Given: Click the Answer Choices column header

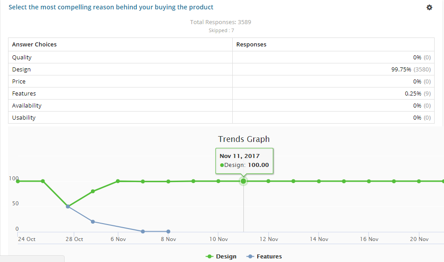Looking at the screenshot, I should (x=34, y=45).
